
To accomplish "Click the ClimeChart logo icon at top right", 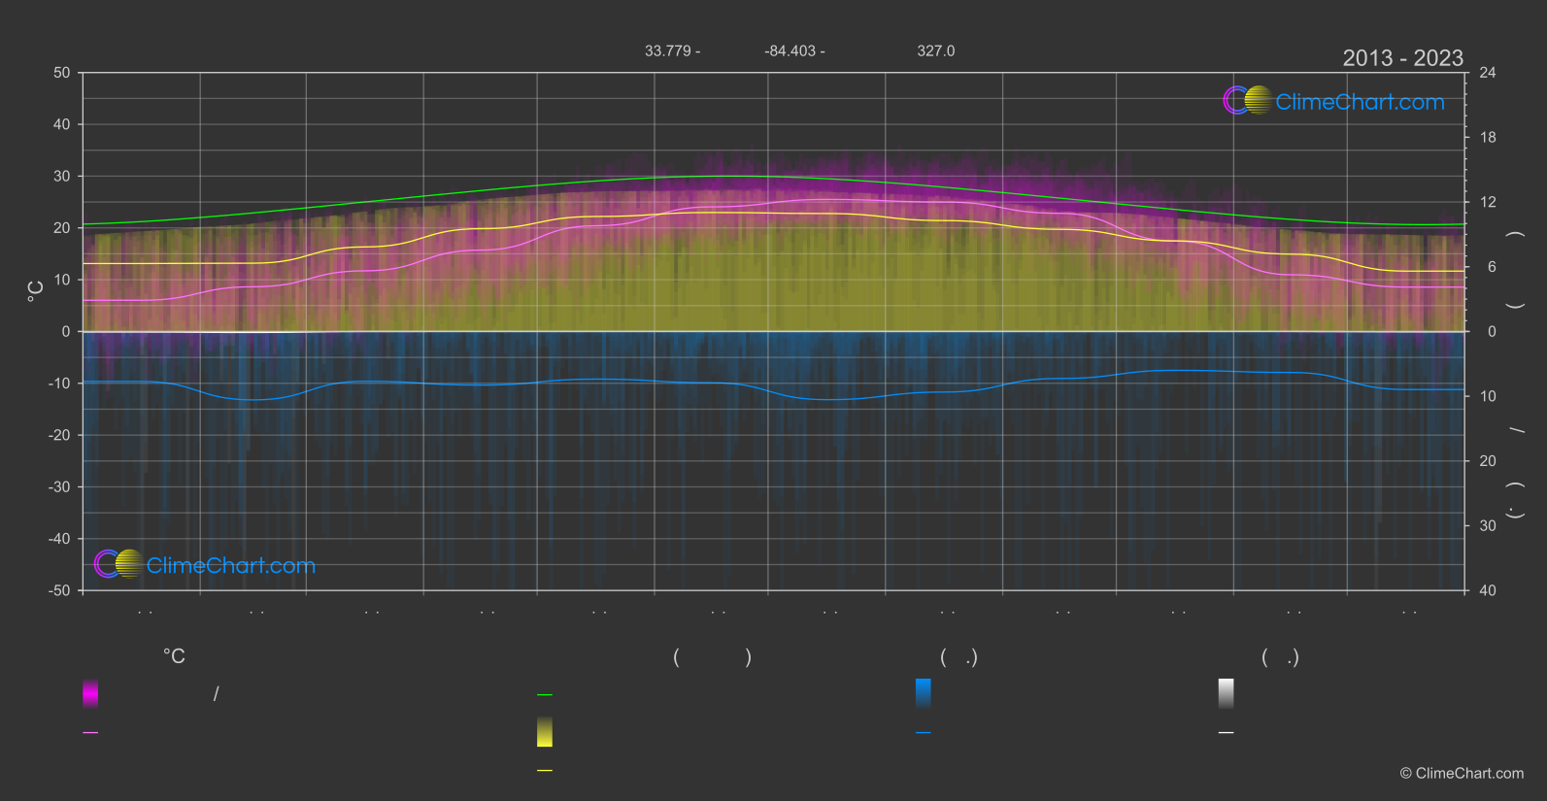I will click(1247, 100).
